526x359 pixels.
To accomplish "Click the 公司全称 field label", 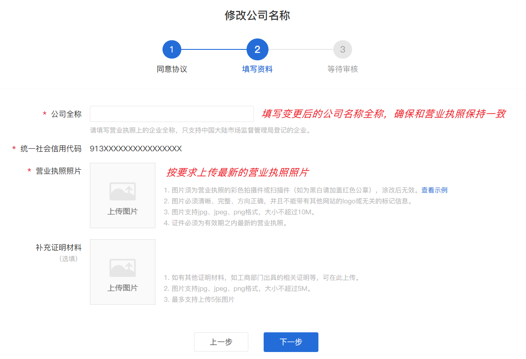I will [x=66, y=114].
